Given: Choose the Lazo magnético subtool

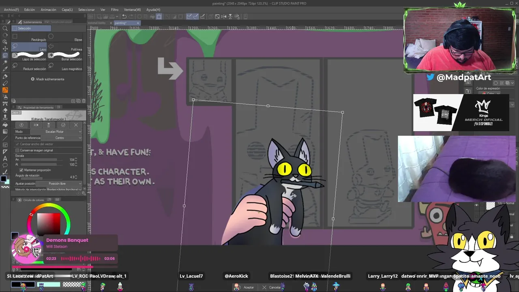Looking at the screenshot, I should (x=65, y=66).
